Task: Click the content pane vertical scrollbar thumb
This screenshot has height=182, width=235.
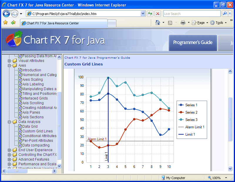Action: 230,119
